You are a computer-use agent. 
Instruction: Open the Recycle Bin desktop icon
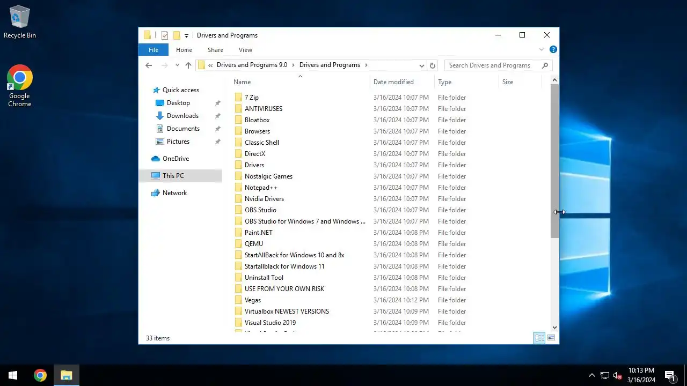(x=20, y=23)
